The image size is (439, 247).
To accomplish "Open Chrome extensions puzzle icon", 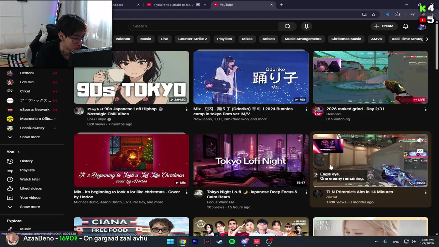I will [x=398, y=14].
